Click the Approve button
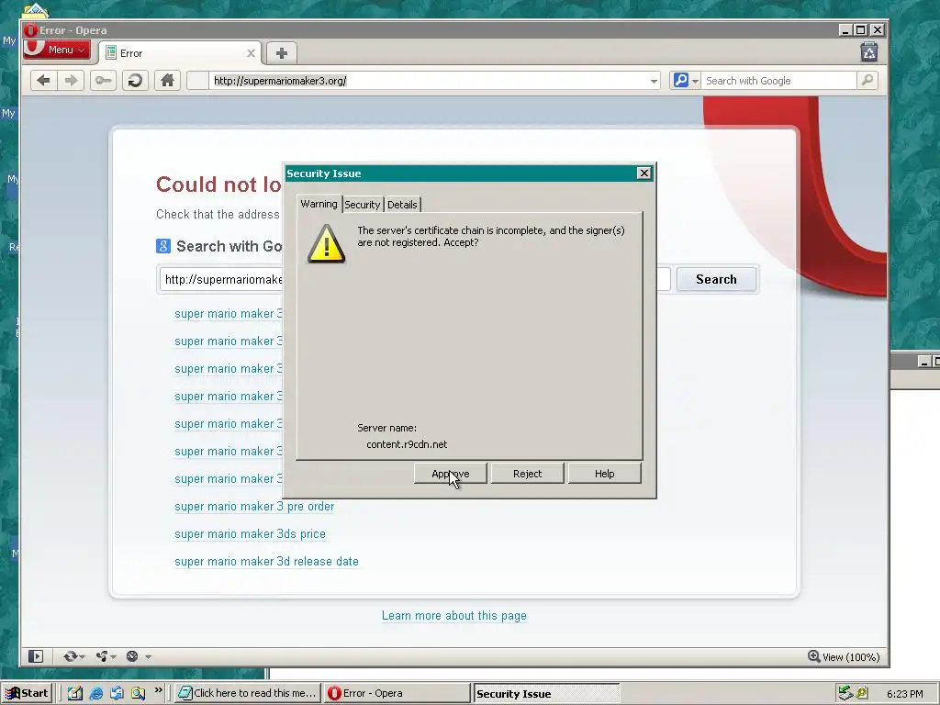This screenshot has height=705, width=940. (450, 474)
